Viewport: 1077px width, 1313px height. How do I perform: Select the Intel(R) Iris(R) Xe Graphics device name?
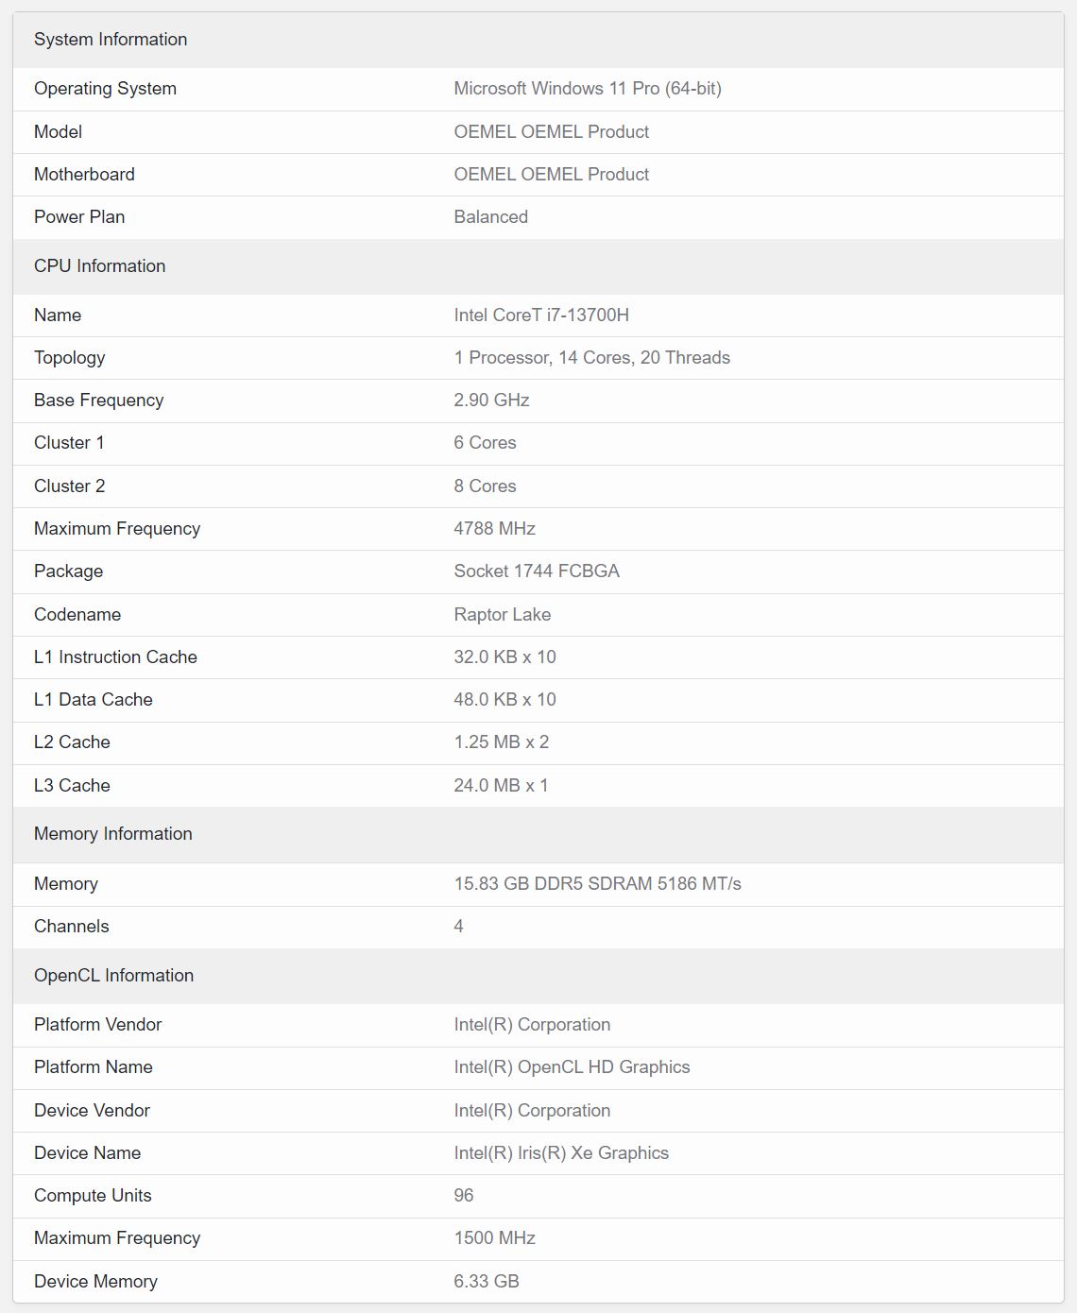[560, 1153]
